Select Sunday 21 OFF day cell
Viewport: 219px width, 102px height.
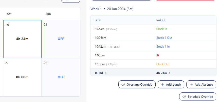tap(61, 39)
